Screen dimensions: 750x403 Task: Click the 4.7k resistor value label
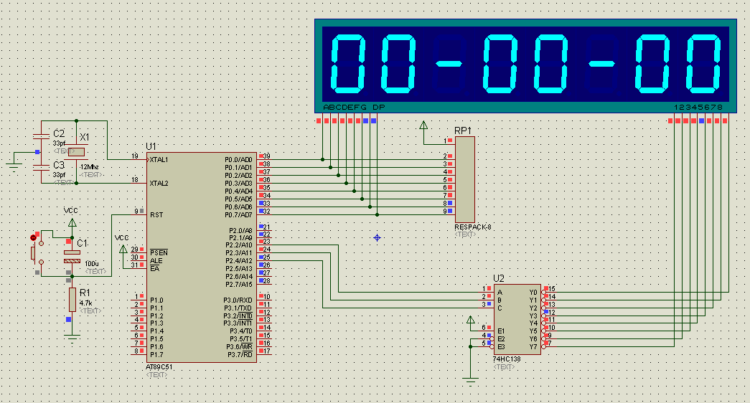coord(85,303)
